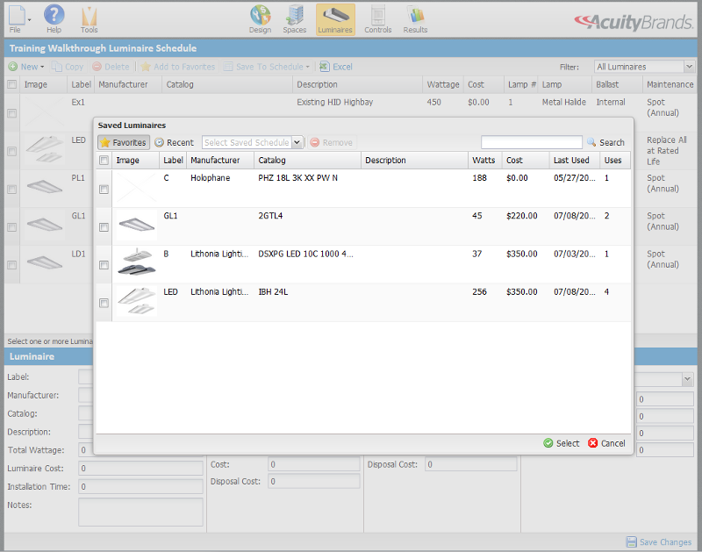This screenshot has width=702, height=552.
Task: Click the Select button in dialog
Action: (x=562, y=443)
